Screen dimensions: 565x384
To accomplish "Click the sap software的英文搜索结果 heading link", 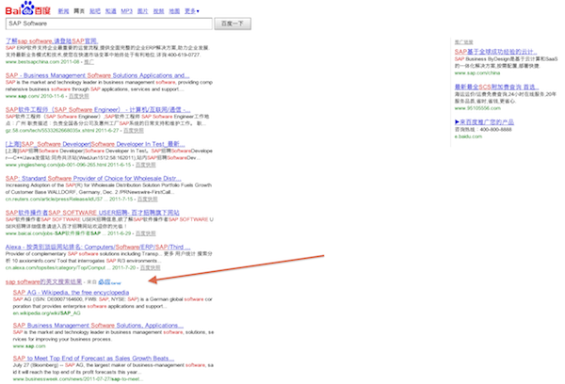I will tap(43, 281).
